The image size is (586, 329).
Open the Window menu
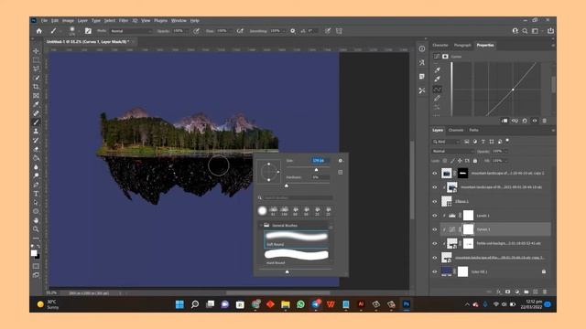(179, 20)
